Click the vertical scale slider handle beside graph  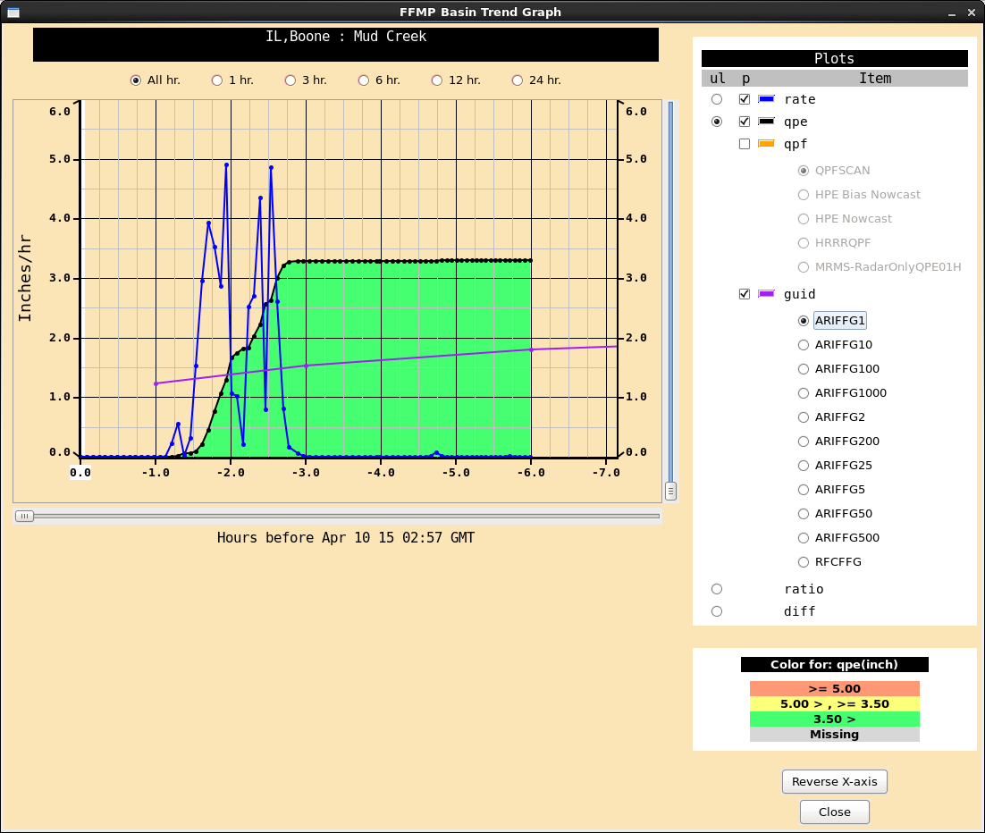[x=671, y=491]
